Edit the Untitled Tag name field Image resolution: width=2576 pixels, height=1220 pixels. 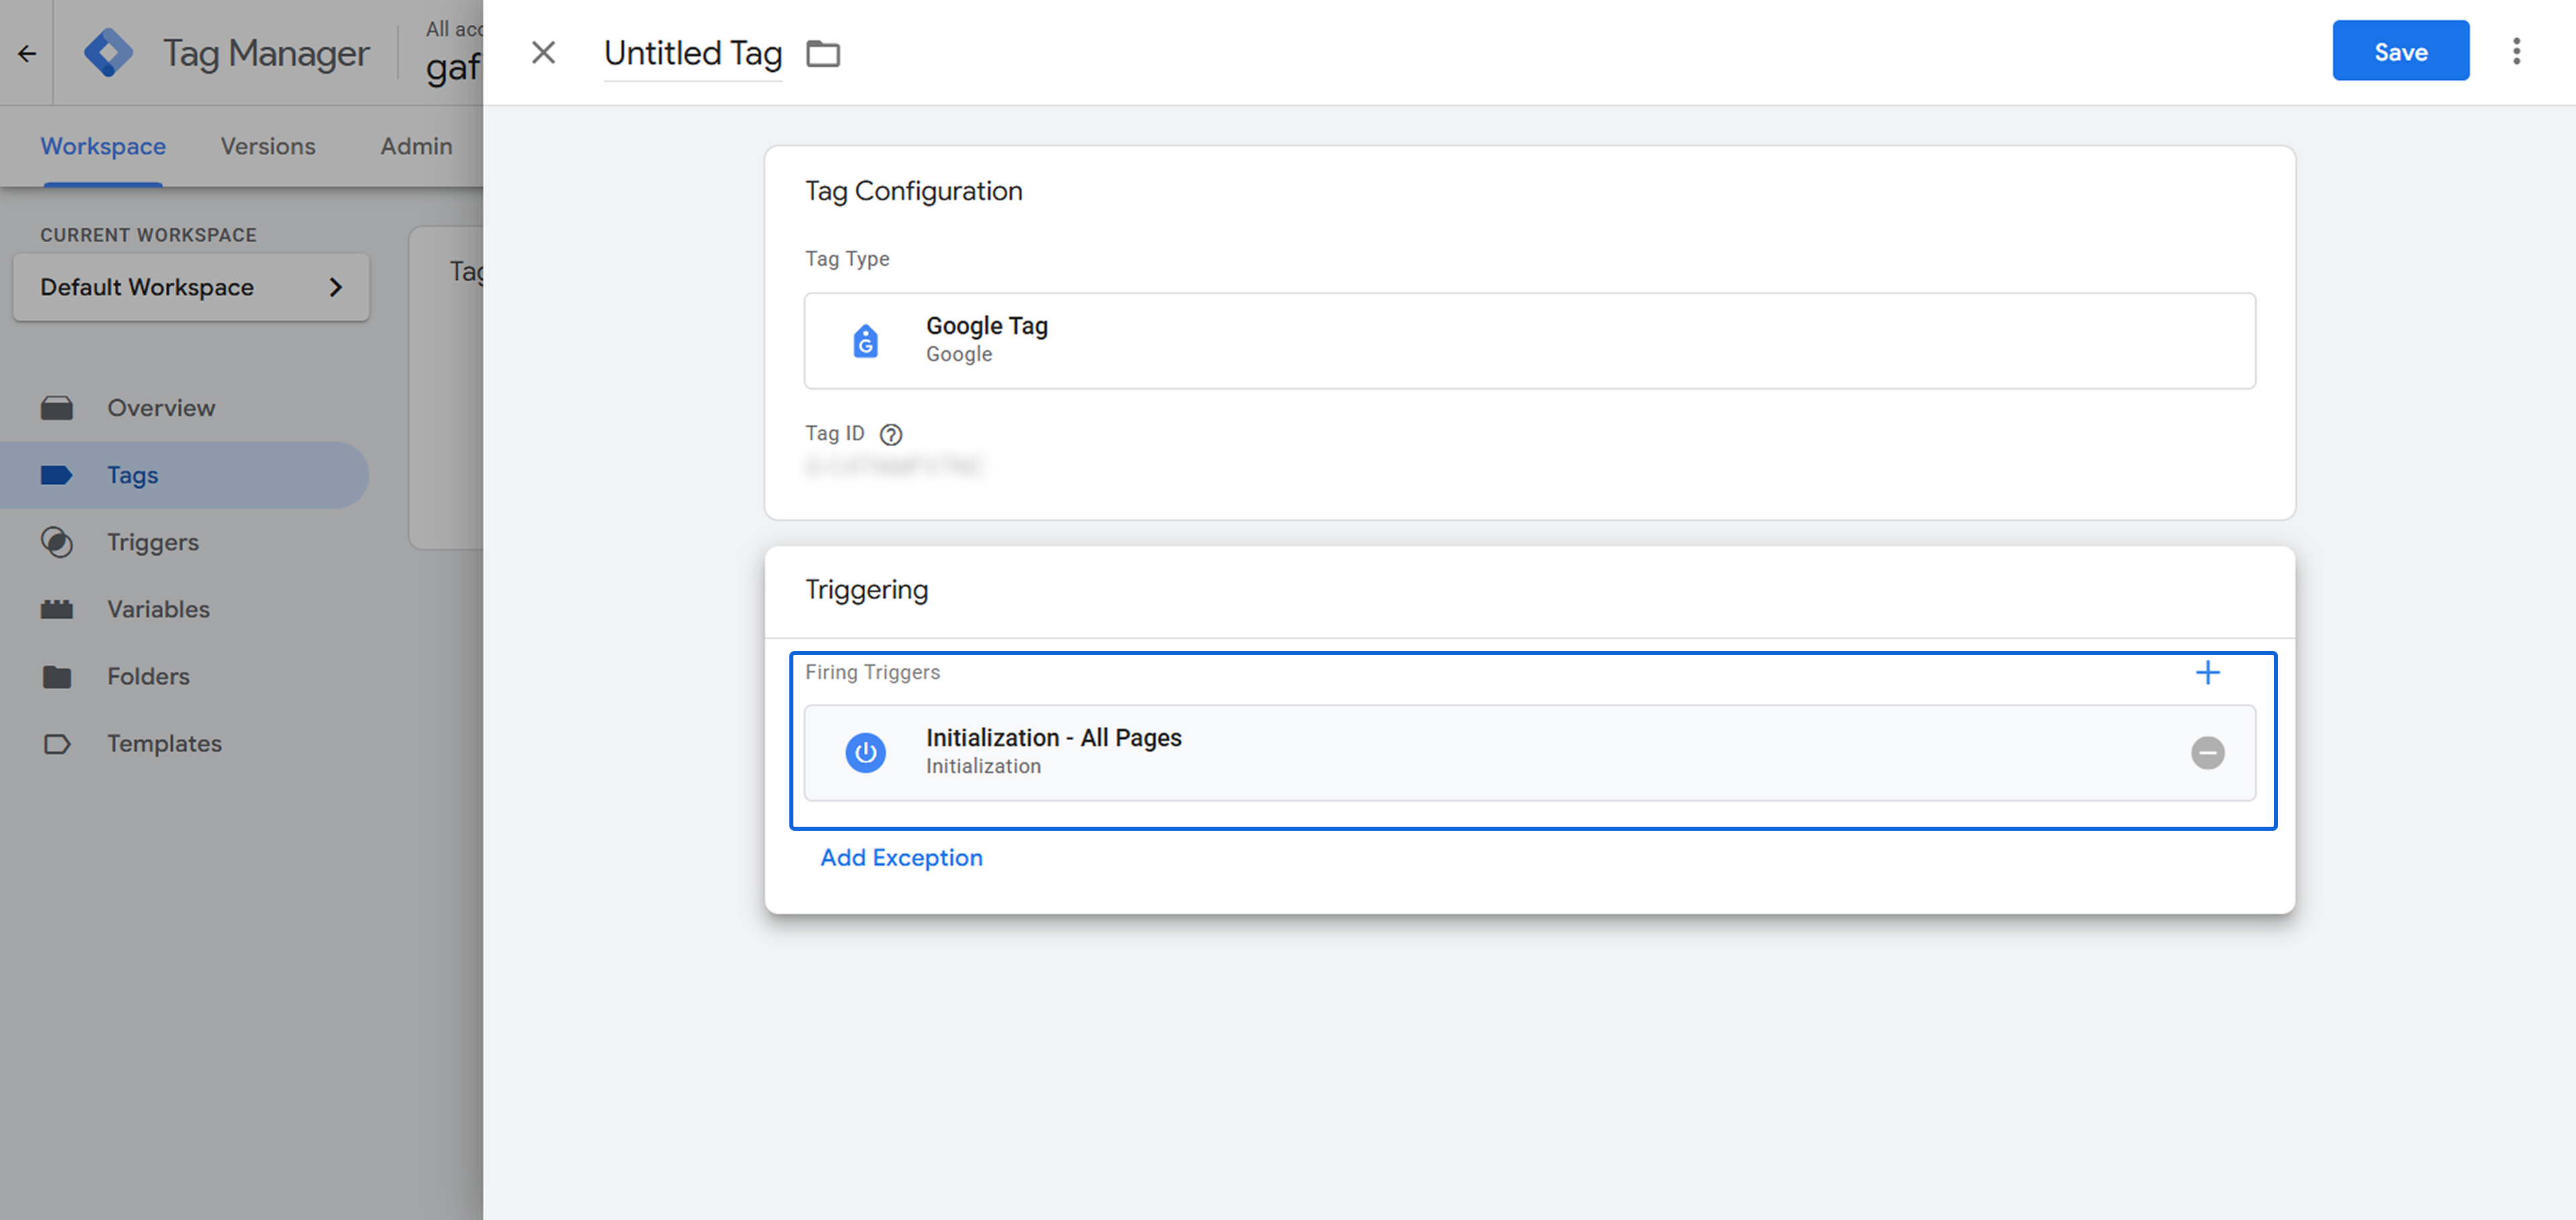(692, 53)
